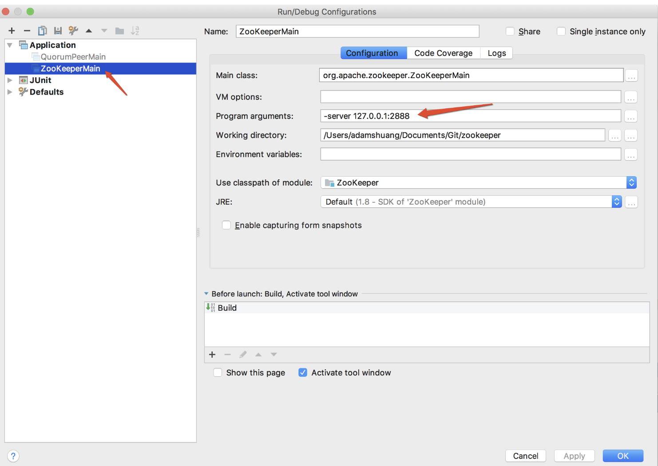The width and height of the screenshot is (658, 466).
Task: Enable the Share checkbox
Action: pyautogui.click(x=510, y=32)
